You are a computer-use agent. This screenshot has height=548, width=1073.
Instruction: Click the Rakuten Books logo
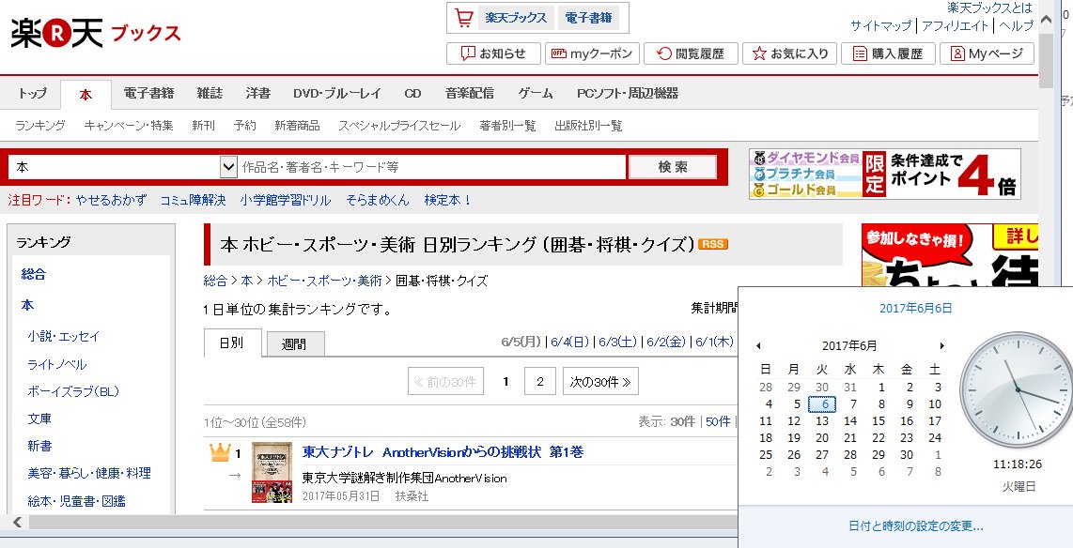tap(96, 34)
